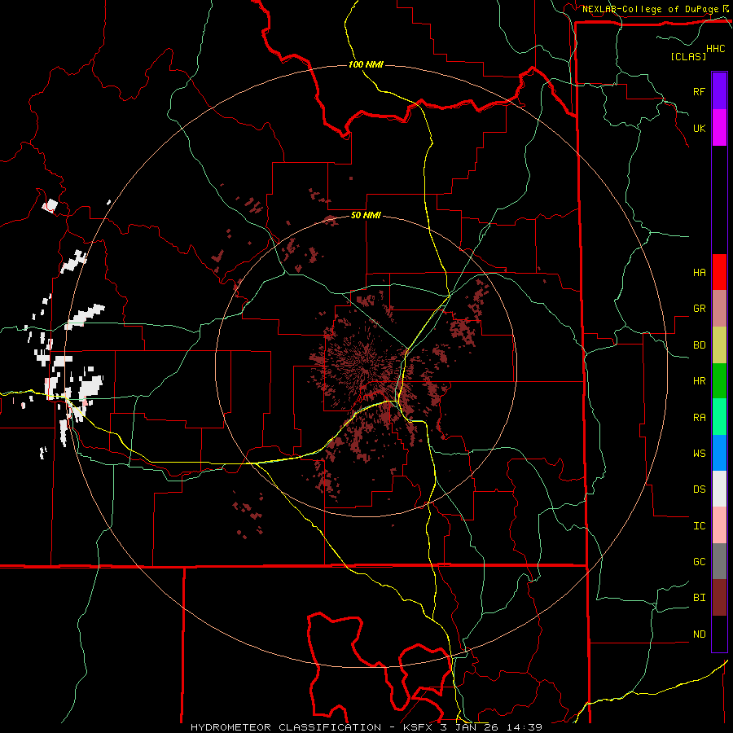Click the RF purple legend swatch

(x=719, y=91)
